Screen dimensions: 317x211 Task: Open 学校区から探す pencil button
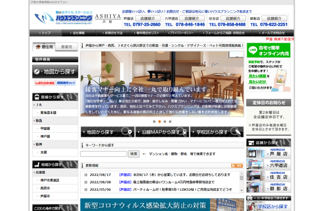coord(217,132)
